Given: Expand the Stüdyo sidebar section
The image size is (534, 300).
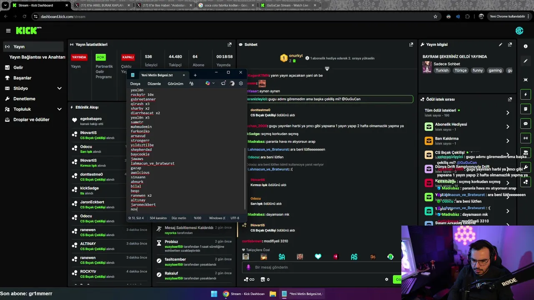Looking at the screenshot, I should coord(59,88).
